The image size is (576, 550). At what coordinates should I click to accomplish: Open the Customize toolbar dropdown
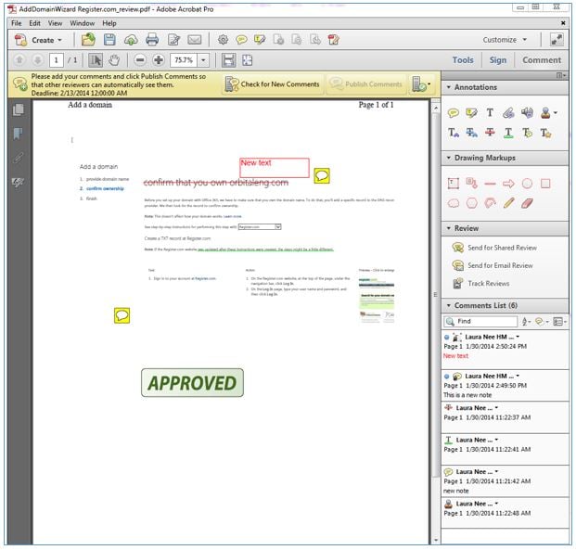click(x=524, y=40)
